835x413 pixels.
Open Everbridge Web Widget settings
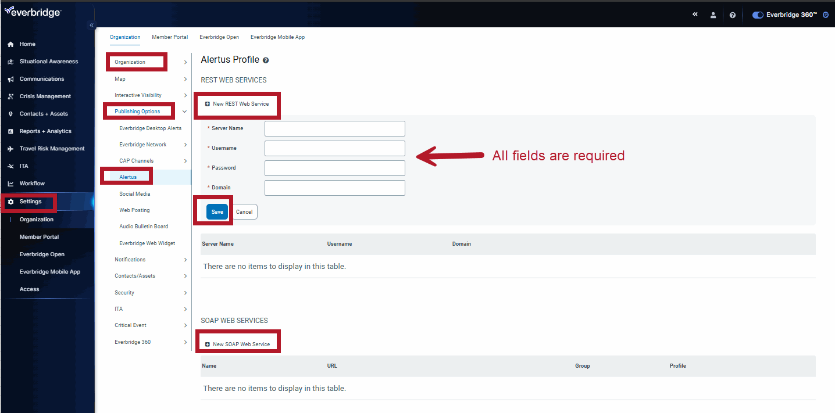[147, 243]
